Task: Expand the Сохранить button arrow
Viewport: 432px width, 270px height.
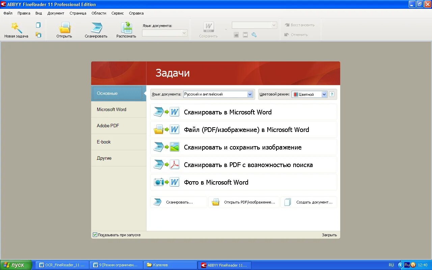Action: pos(226,29)
